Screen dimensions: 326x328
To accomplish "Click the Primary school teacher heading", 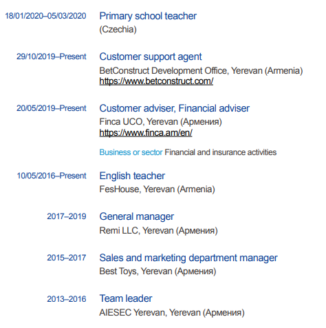I will pyautogui.click(x=148, y=16).
